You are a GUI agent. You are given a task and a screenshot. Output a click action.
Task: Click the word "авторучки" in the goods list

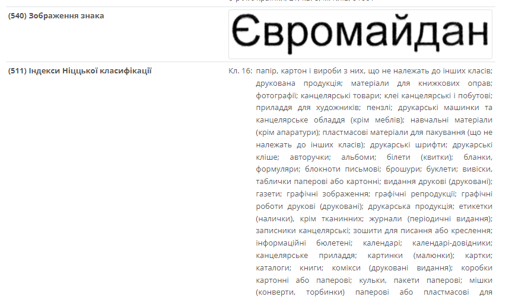[x=310, y=157]
